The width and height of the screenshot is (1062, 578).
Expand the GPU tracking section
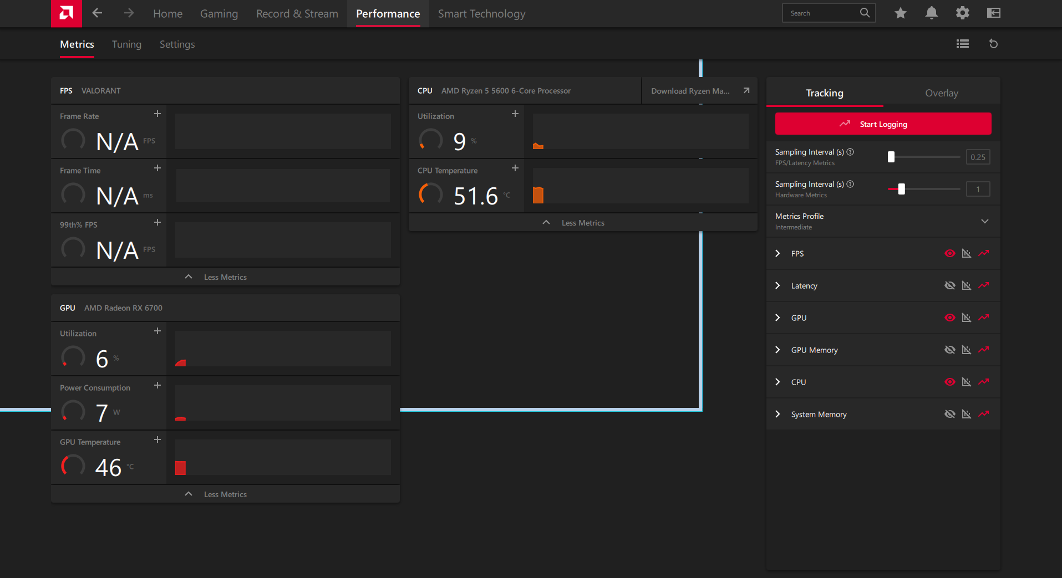(778, 318)
